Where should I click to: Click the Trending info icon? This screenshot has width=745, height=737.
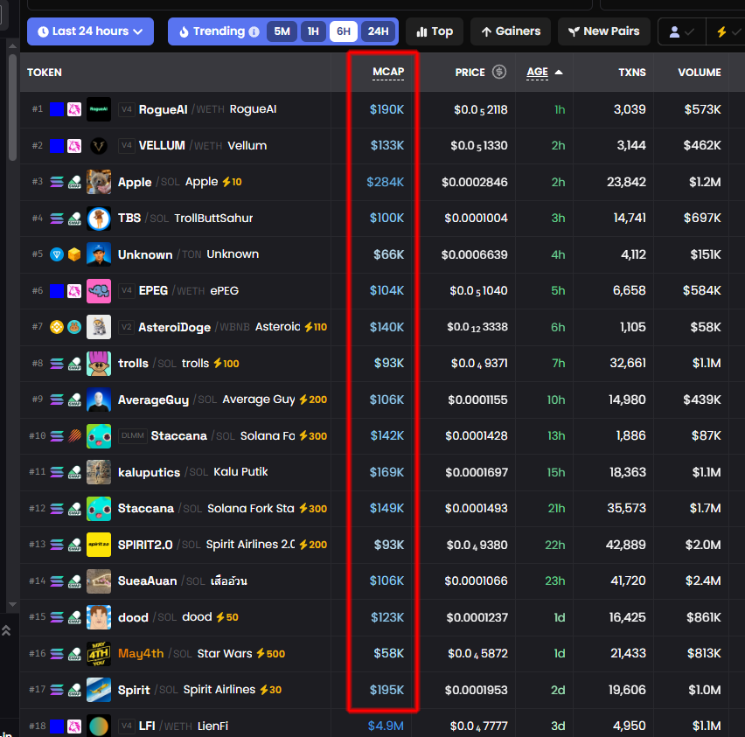click(254, 31)
